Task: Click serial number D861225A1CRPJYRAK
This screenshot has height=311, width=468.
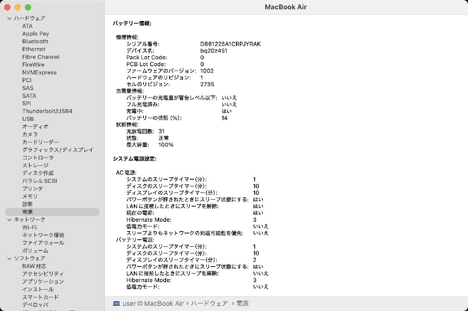Action: [230, 44]
